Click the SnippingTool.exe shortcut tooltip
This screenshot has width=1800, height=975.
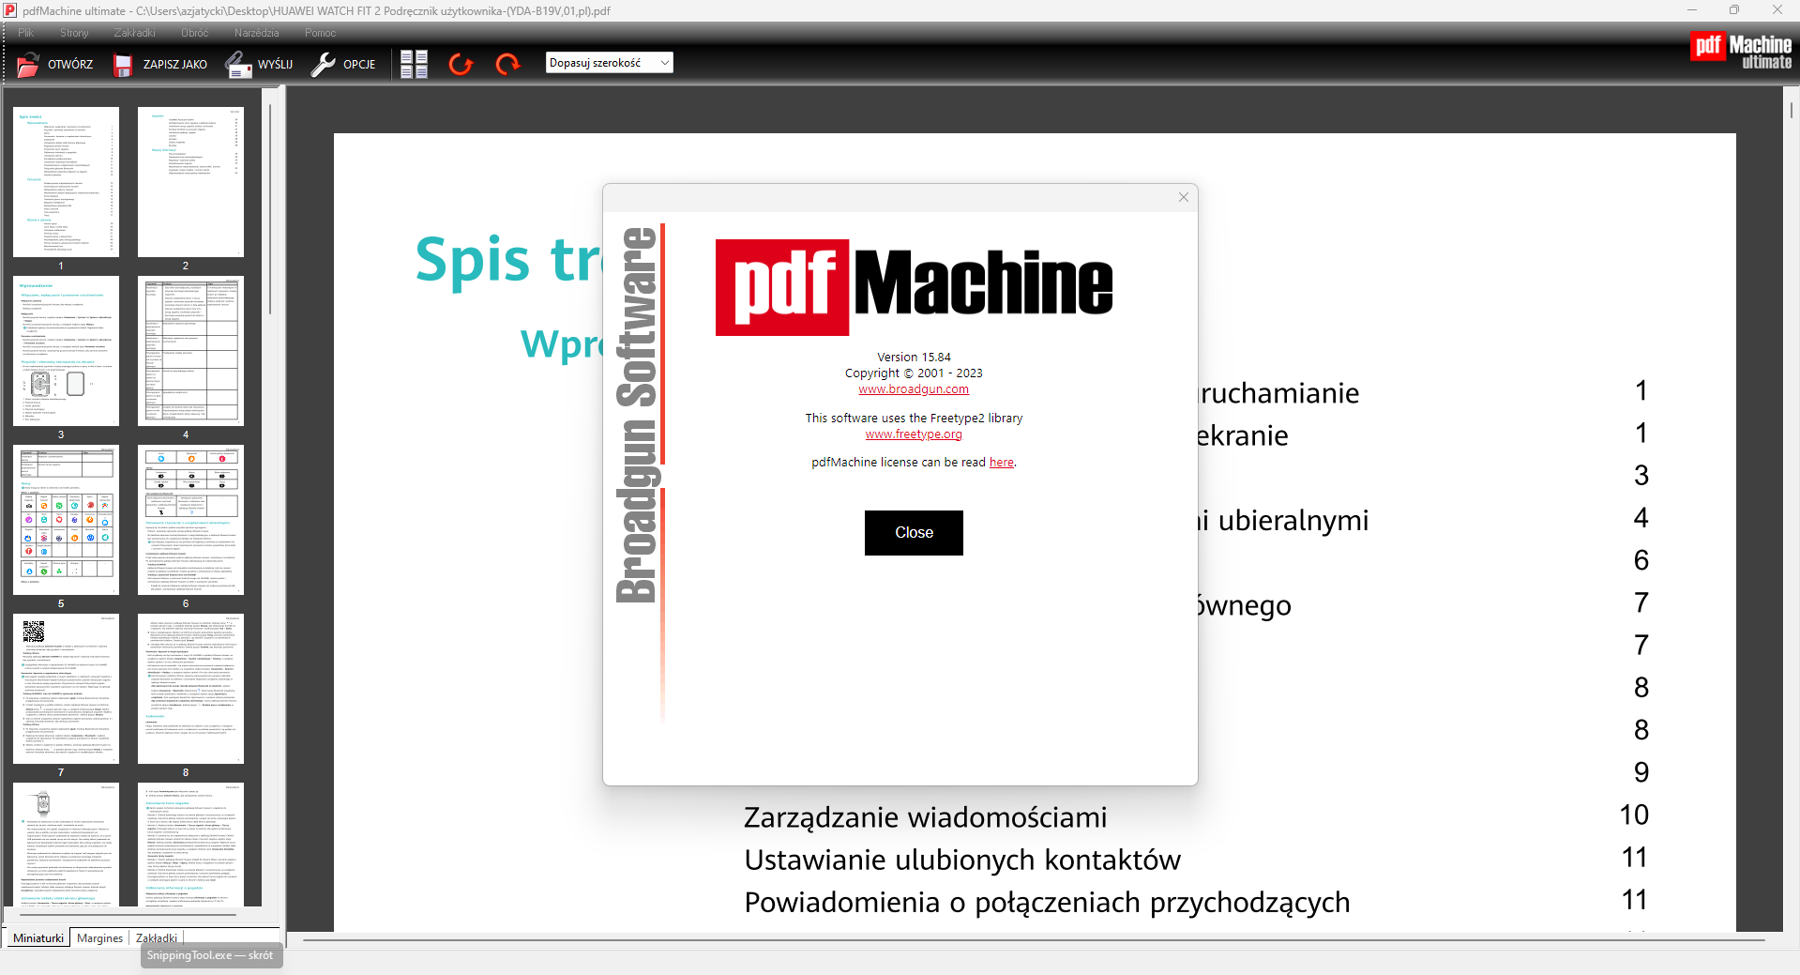click(x=211, y=956)
